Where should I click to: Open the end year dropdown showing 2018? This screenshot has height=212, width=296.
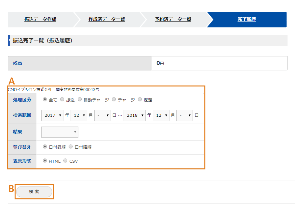pos(134,115)
